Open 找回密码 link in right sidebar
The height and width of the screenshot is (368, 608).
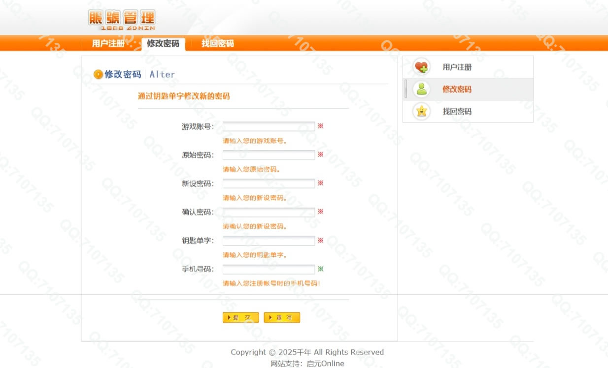click(457, 111)
